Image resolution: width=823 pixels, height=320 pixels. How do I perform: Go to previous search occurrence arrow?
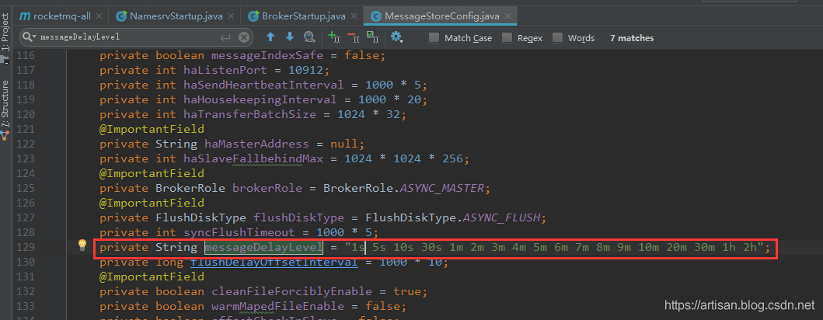270,37
